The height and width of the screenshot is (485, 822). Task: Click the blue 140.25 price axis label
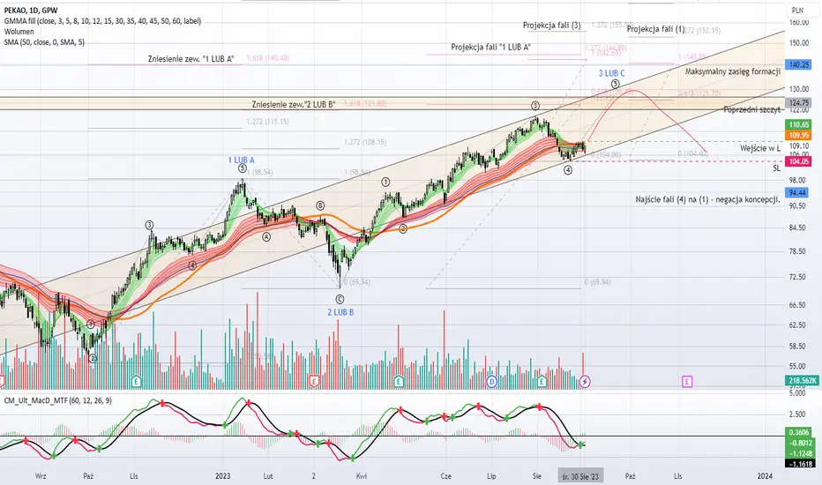(x=798, y=65)
